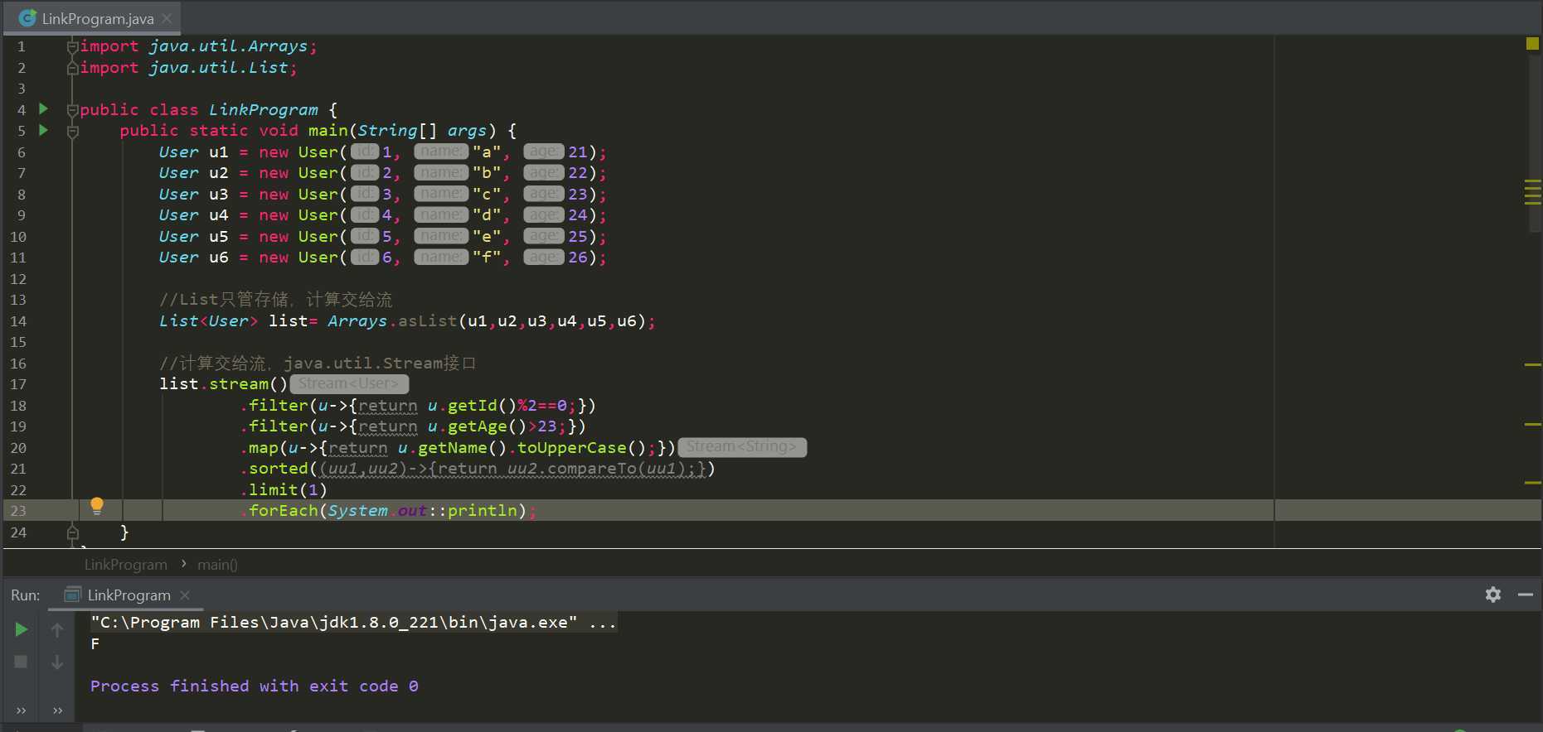Open Run panel settings gear
This screenshot has width=1543, height=732.
point(1493,595)
